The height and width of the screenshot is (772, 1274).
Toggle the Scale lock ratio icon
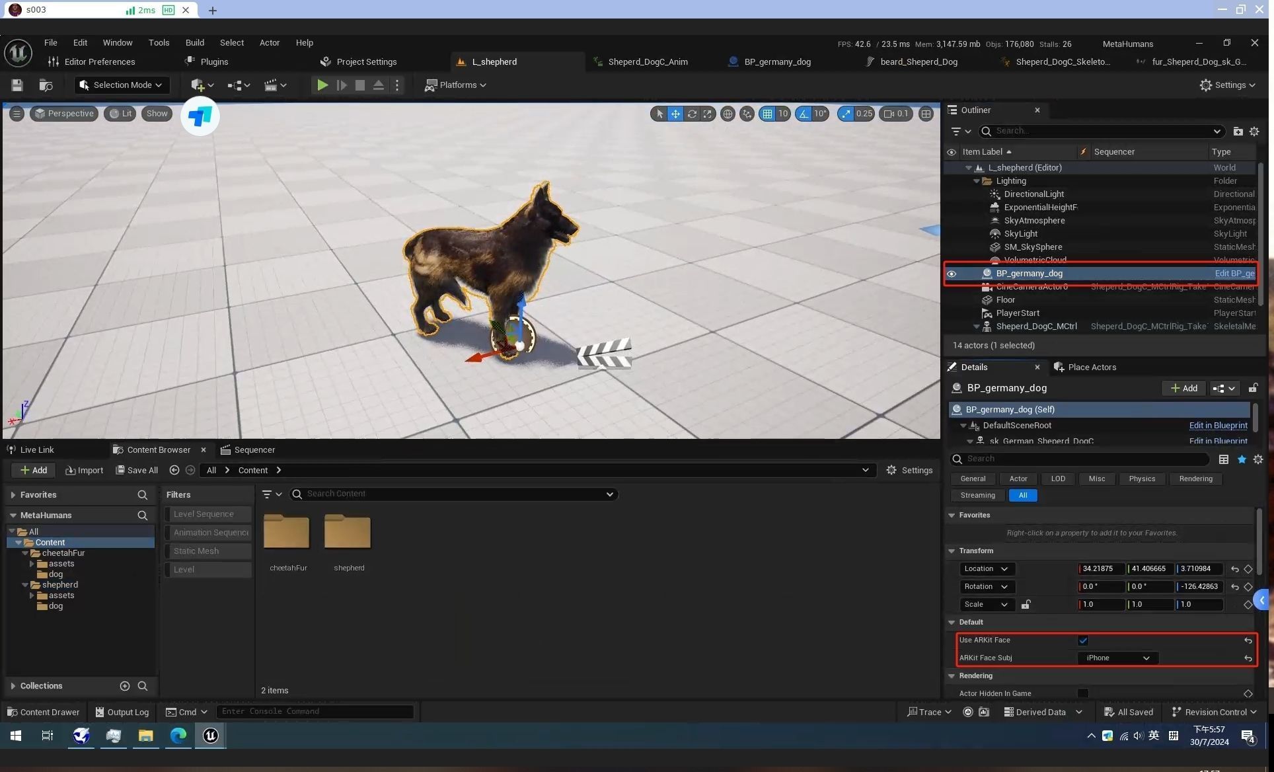point(1026,605)
